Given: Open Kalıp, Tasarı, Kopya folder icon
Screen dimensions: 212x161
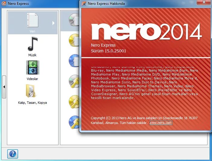Looking at the screenshot, I should (30, 91).
